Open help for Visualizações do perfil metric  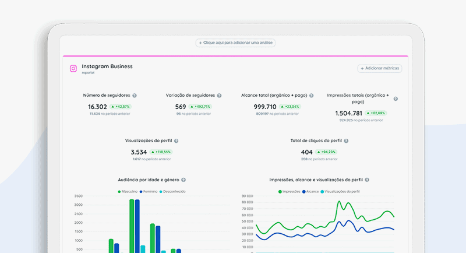pos(176,141)
